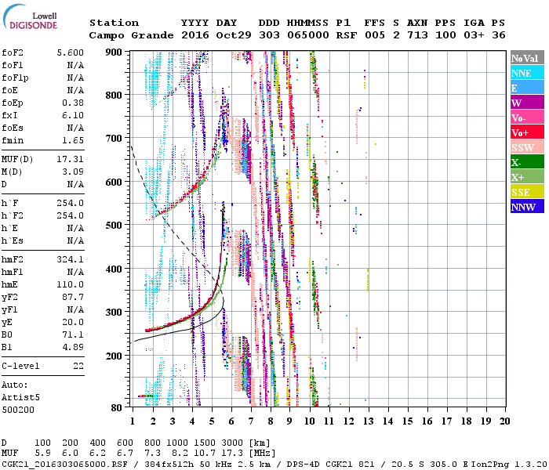This screenshot has height=470, width=549.
Task: Click the 300 km height axis label
Action: click(114, 312)
